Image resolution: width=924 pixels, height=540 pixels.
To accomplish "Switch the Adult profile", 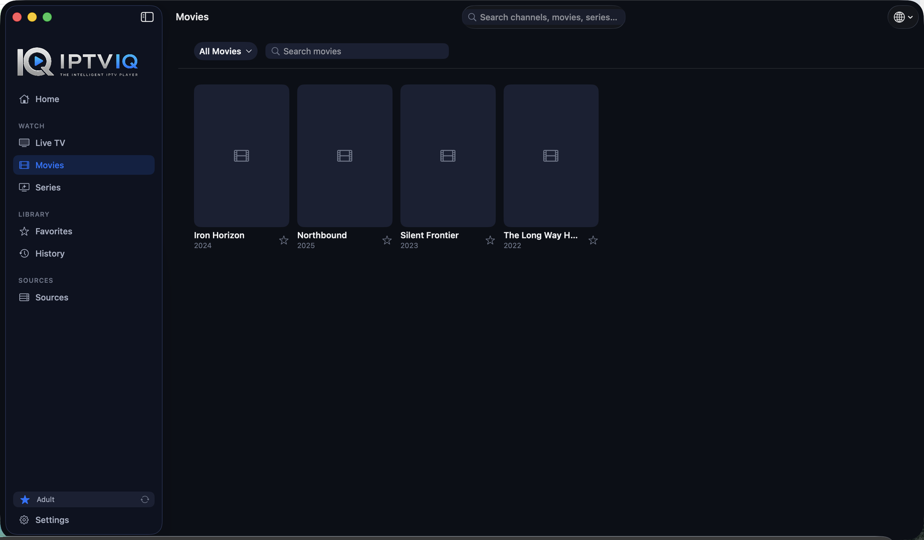I will (x=84, y=499).
